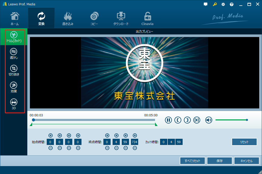The height and width of the screenshot is (174, 262).
Task: Click the output preview video frame
Action: point(145,73)
